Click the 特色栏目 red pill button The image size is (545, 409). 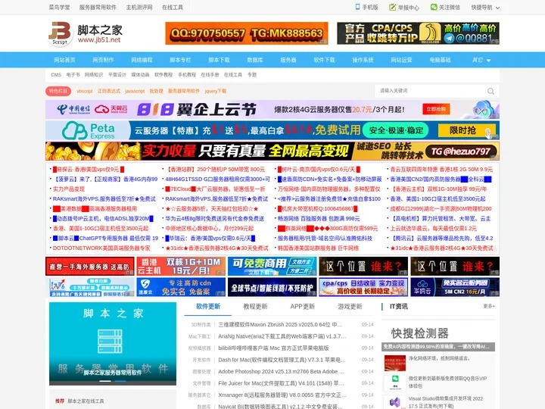click(x=58, y=91)
